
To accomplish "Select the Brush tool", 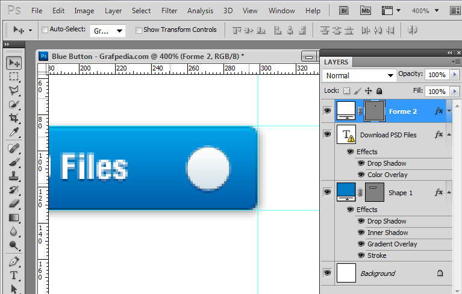I will point(14,162).
